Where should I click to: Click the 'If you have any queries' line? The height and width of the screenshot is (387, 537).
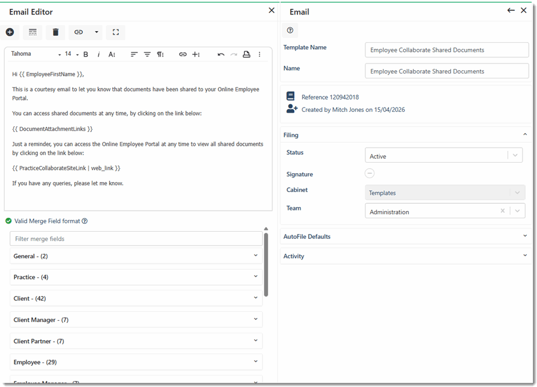click(x=68, y=183)
